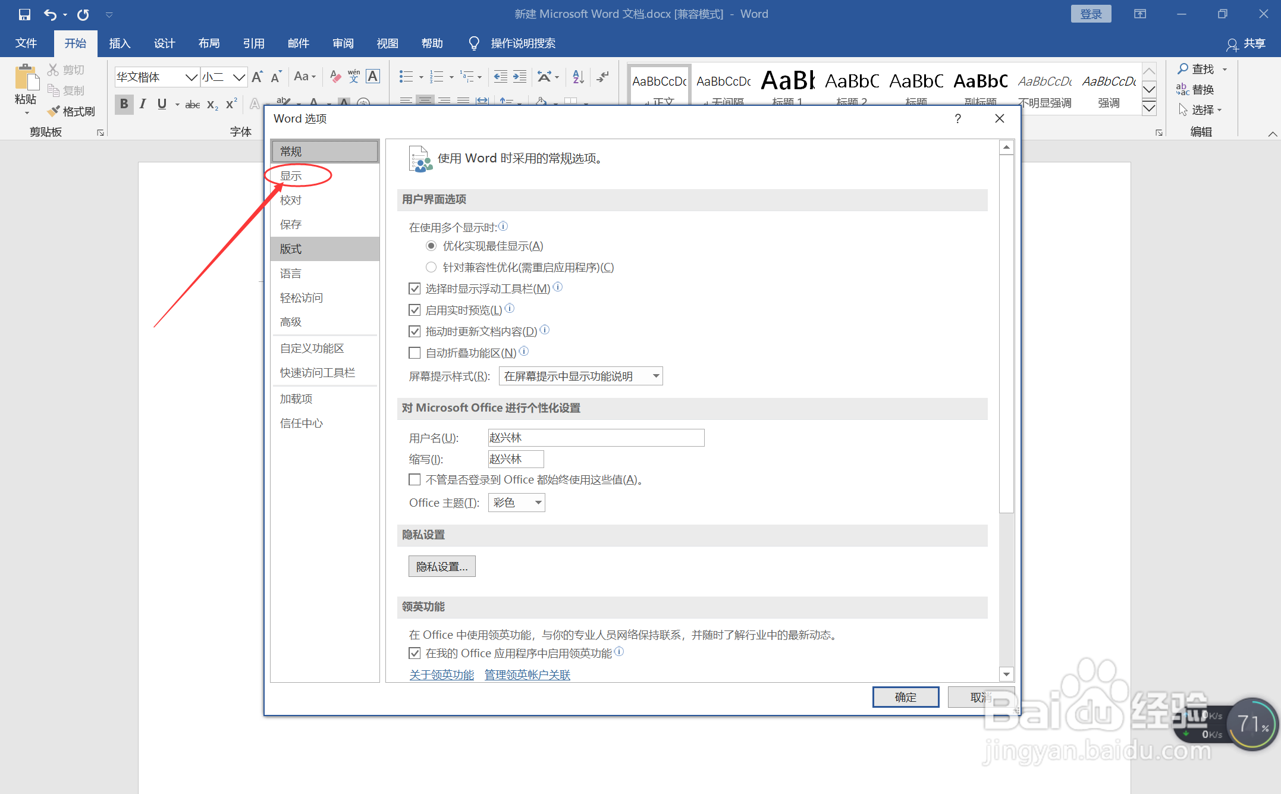
Task: Switch to the 插入 Insert tab
Action: (x=120, y=43)
